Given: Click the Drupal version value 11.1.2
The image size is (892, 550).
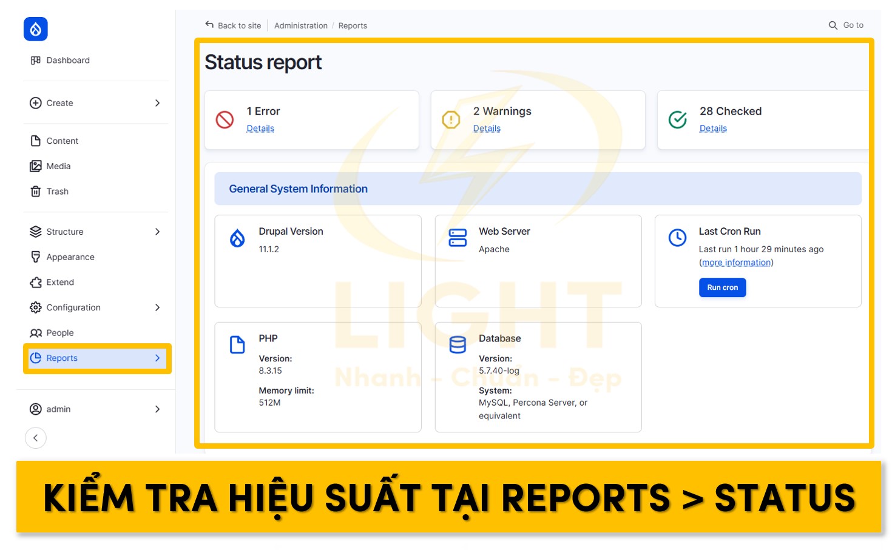Looking at the screenshot, I should click(269, 249).
